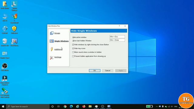Launch Internet Explorer from the taskbar
194x109 pixels.
(x=78, y=106)
